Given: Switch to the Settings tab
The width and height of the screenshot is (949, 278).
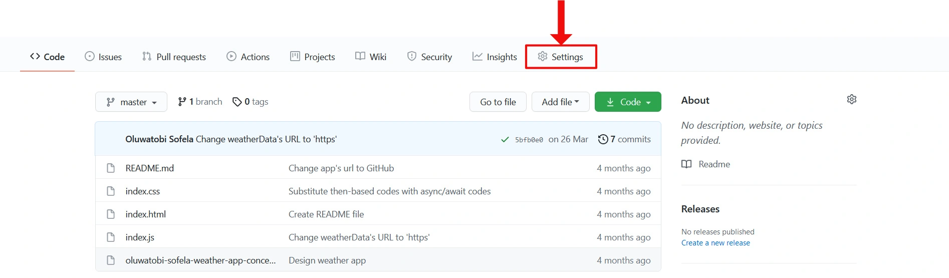Looking at the screenshot, I should [561, 57].
